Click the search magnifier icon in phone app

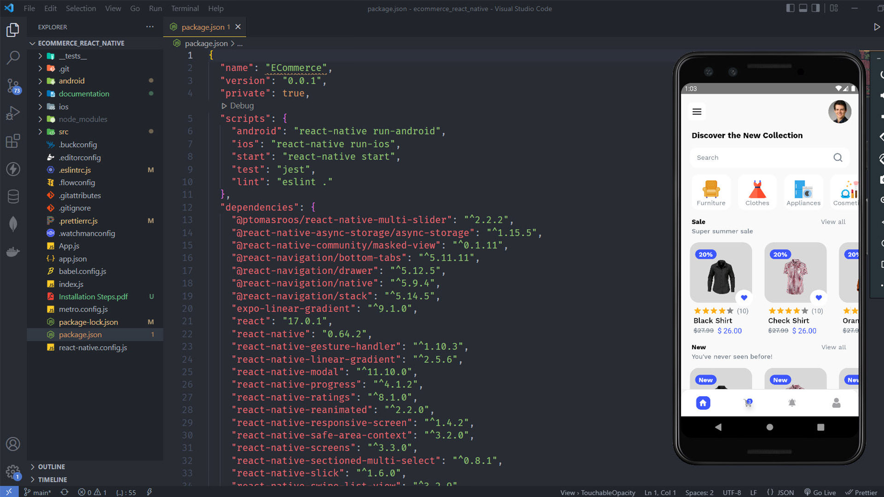tap(837, 157)
